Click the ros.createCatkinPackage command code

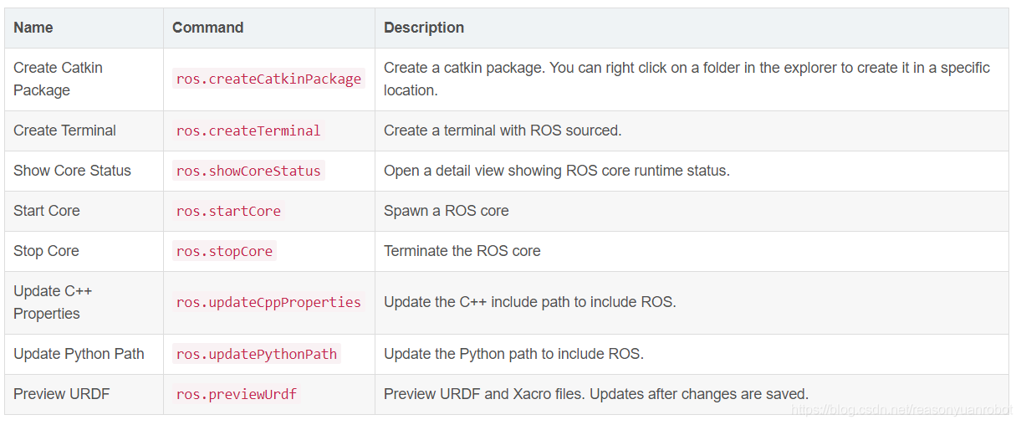click(x=268, y=79)
